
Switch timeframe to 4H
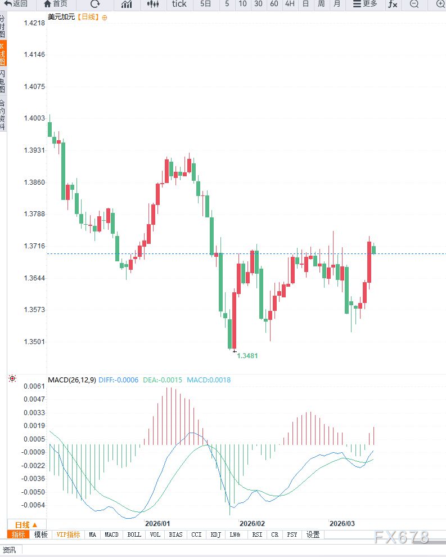point(290,4)
